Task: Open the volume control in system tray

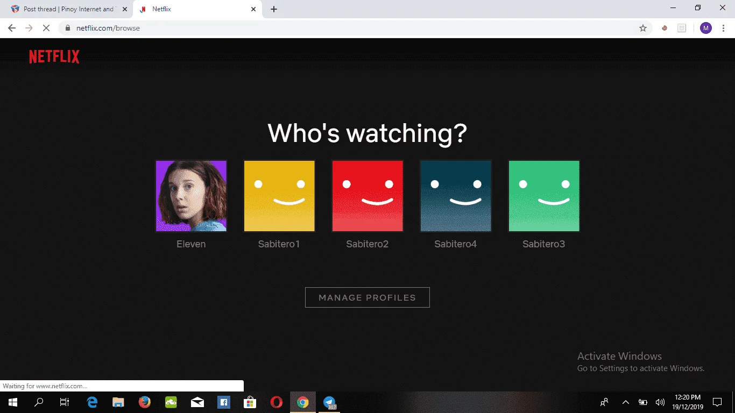Action: 660,402
